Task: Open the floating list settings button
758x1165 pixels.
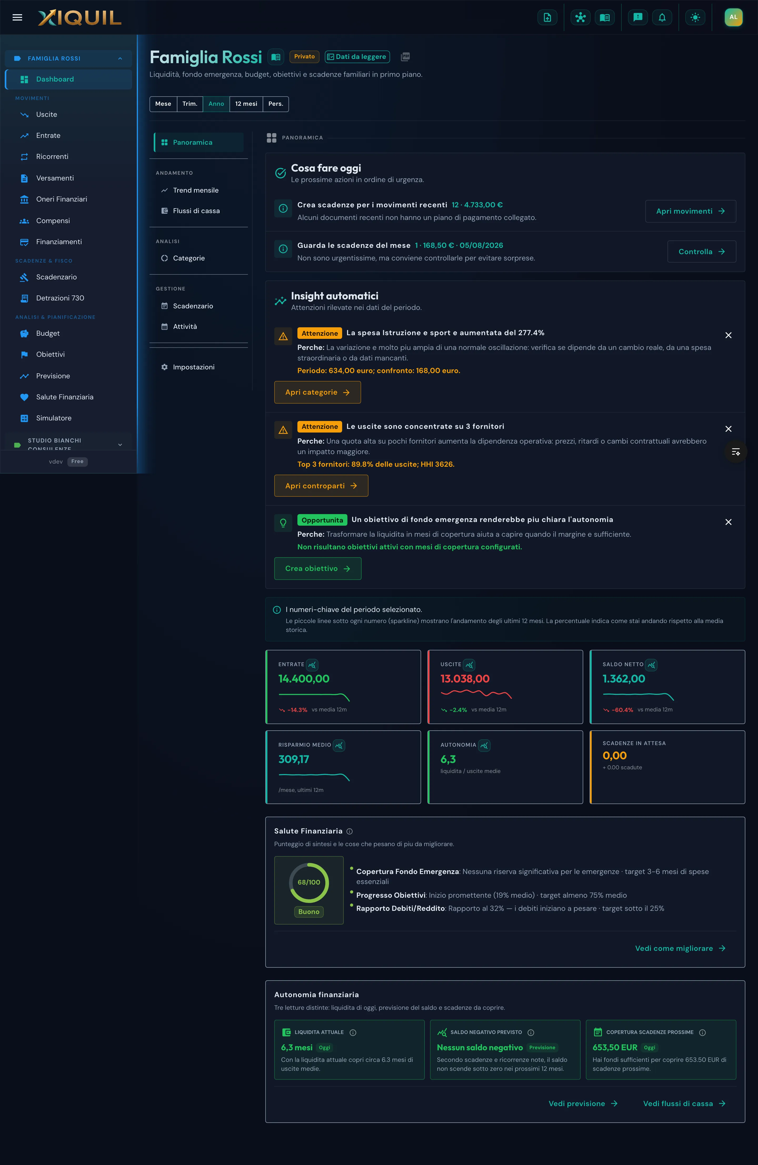Action: [735, 452]
